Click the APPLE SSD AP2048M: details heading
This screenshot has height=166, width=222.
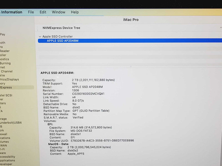tap(57, 73)
